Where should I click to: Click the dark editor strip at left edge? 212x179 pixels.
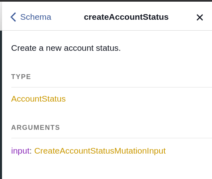point(1,105)
